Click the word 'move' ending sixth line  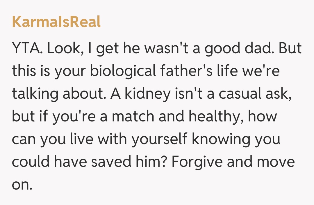tap(275, 162)
